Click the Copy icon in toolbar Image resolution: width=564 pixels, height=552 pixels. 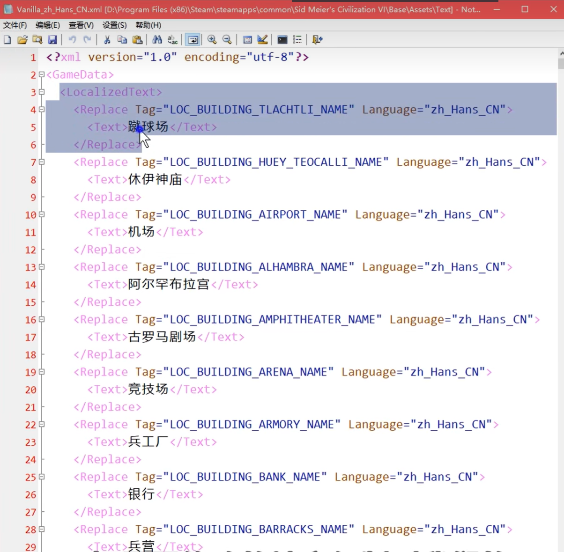[122, 40]
